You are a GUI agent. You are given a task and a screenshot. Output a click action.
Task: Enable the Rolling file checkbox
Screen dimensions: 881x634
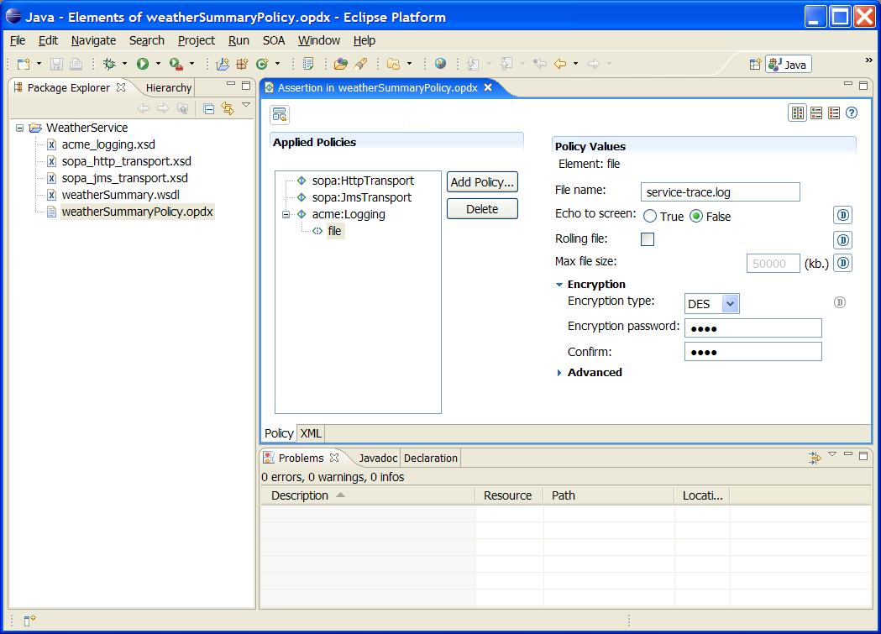(x=648, y=239)
